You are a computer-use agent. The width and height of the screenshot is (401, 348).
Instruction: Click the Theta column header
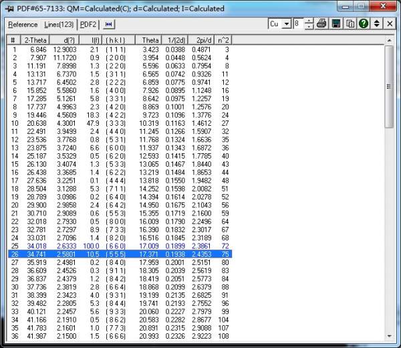(148, 40)
